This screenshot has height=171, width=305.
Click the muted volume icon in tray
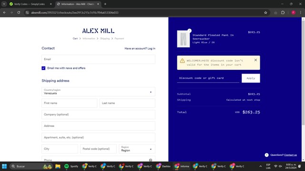pyautogui.click(x=280, y=166)
